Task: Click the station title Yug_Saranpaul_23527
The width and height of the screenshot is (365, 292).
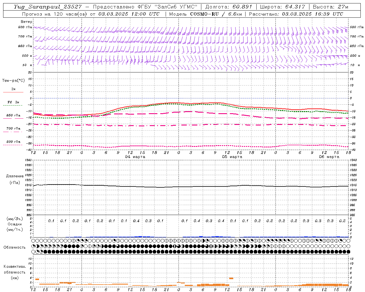Action: 48,7
